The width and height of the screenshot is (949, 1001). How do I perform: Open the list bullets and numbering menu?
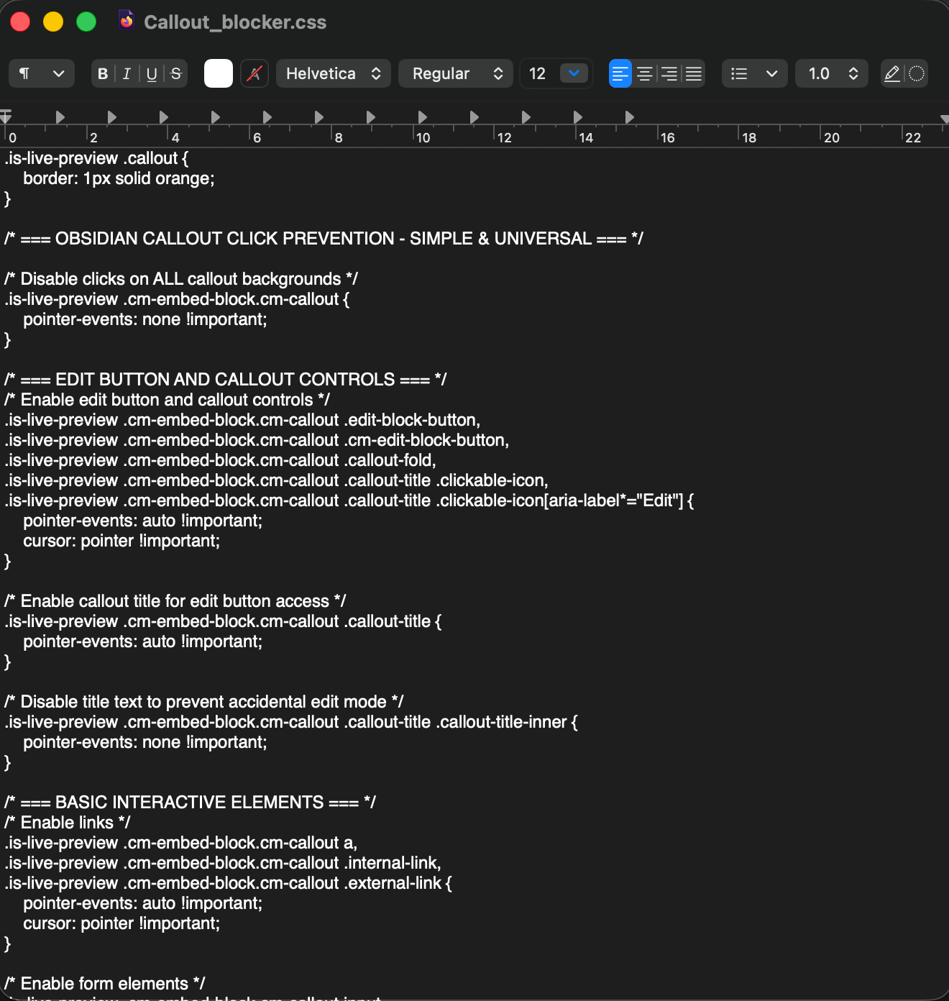point(753,73)
